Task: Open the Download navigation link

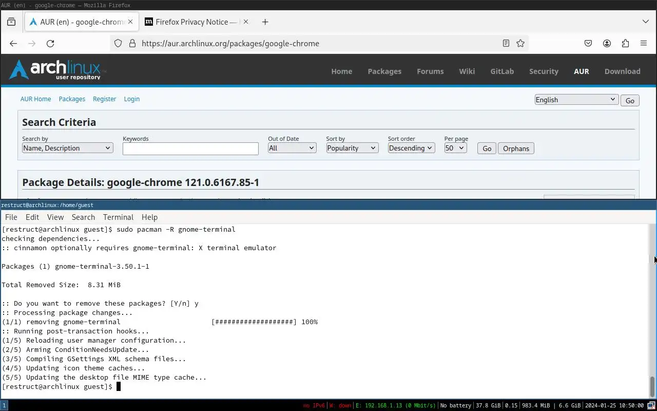Action: pyautogui.click(x=622, y=71)
